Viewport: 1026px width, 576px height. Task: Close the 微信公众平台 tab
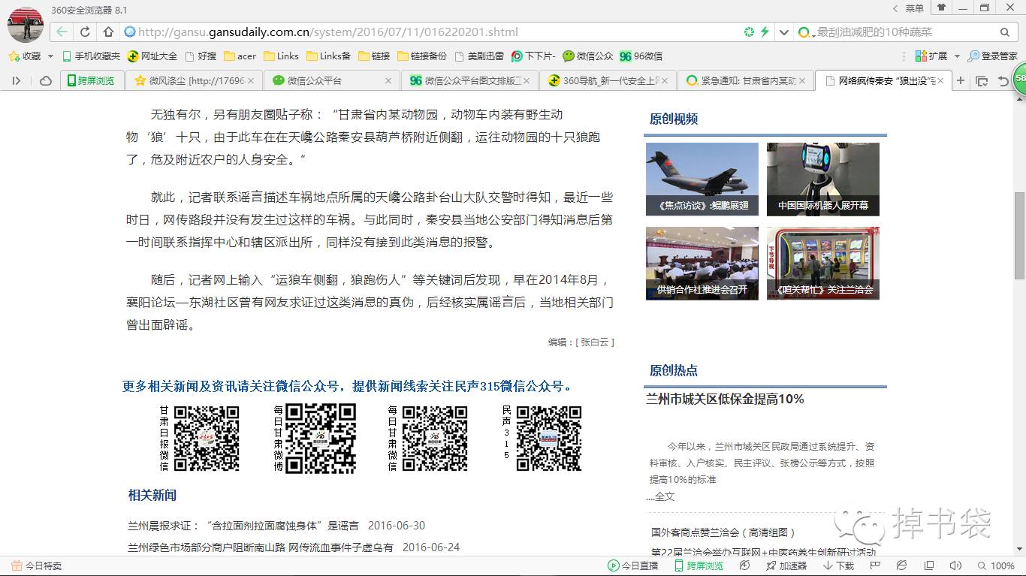point(388,80)
